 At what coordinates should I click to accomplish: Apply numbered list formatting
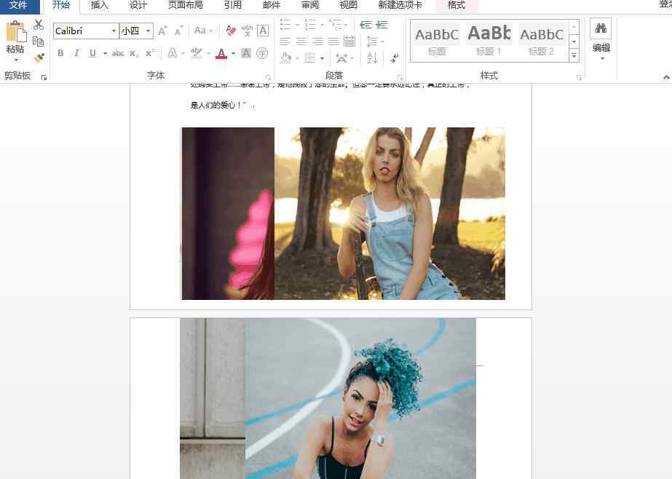pyautogui.click(x=310, y=25)
